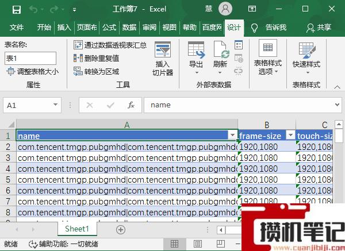Switch to the 数据 ribbon tab

[x=129, y=28]
